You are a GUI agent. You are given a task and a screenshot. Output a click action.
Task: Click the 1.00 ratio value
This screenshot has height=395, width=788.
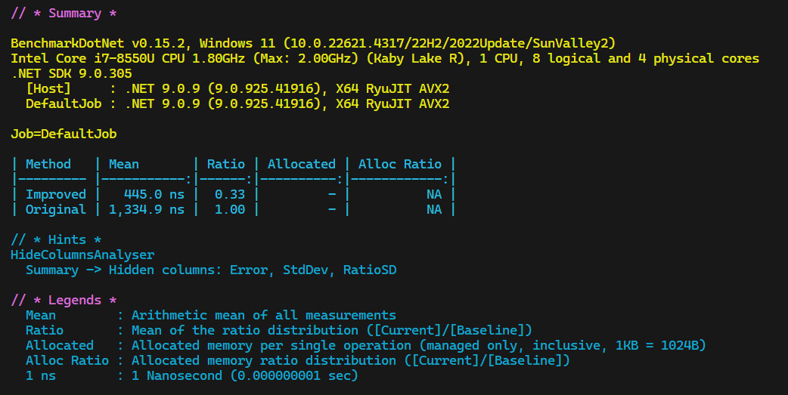coord(230,209)
